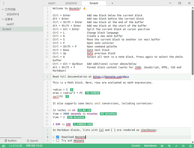Click the 33.02 cm result badge
The height and width of the screenshot is (148, 194).
(x=84, y=110)
